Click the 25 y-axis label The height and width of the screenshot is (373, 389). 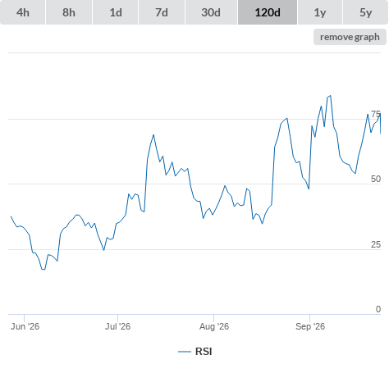pos(376,244)
